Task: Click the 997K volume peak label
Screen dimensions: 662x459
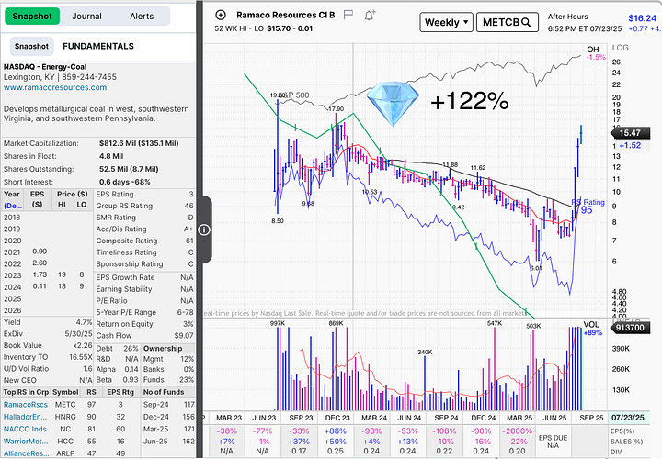Action: pyautogui.click(x=278, y=323)
